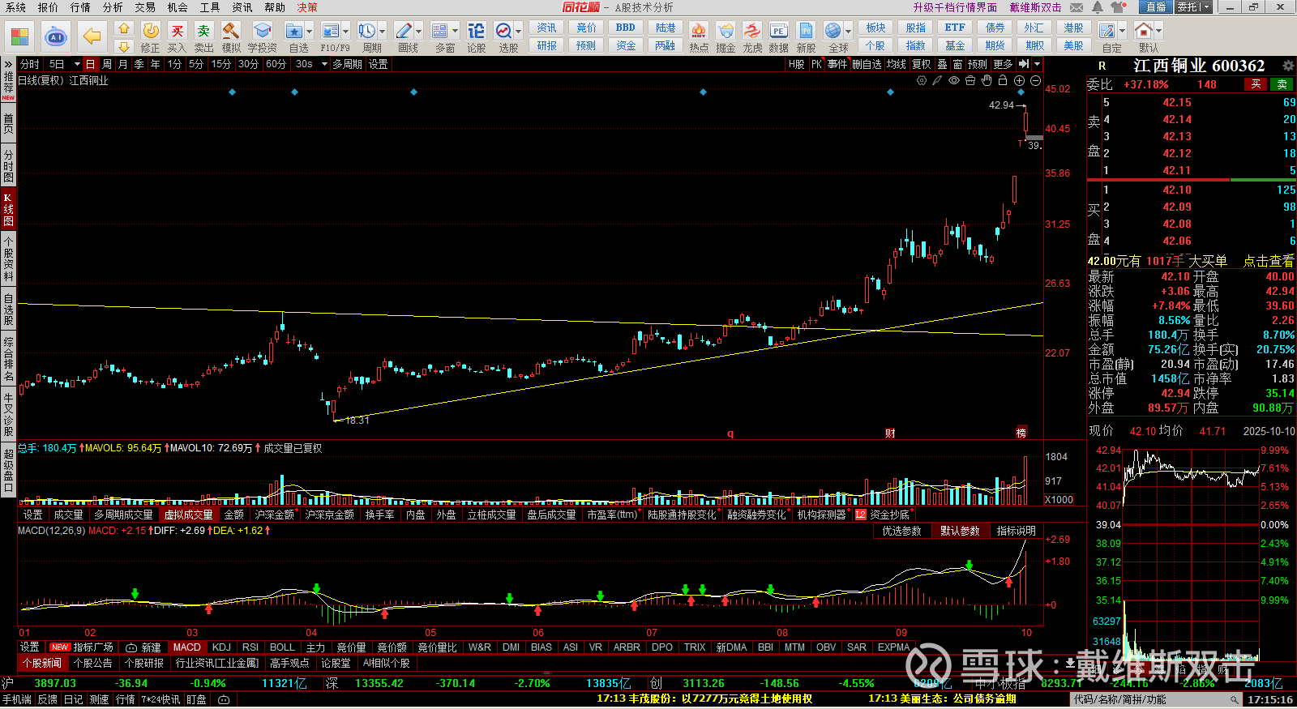Click robot icon in bottom status bar

point(224,699)
